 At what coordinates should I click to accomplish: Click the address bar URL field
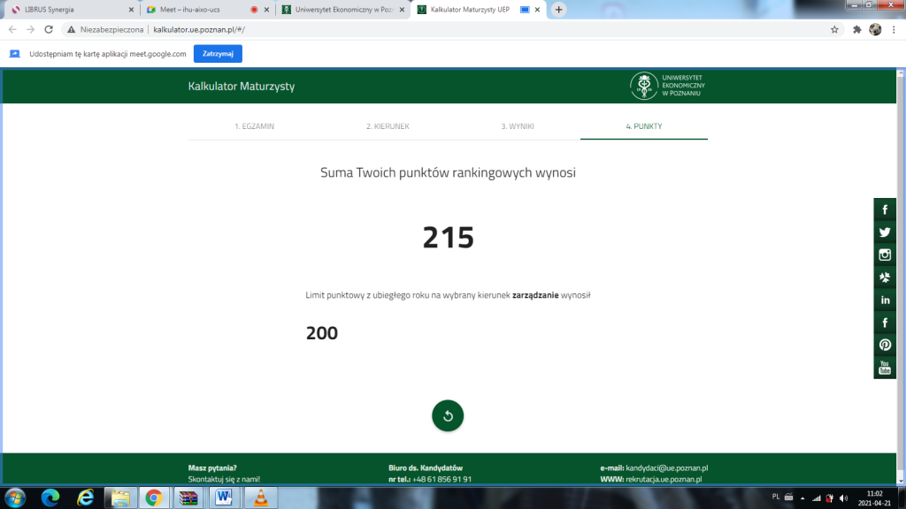pyautogui.click(x=442, y=29)
